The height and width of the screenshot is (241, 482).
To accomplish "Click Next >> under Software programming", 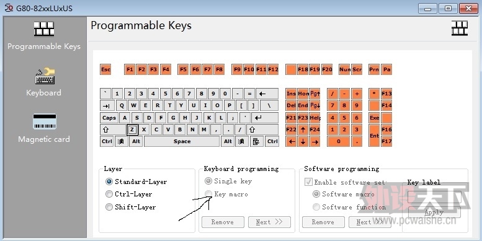I will (370, 222).
